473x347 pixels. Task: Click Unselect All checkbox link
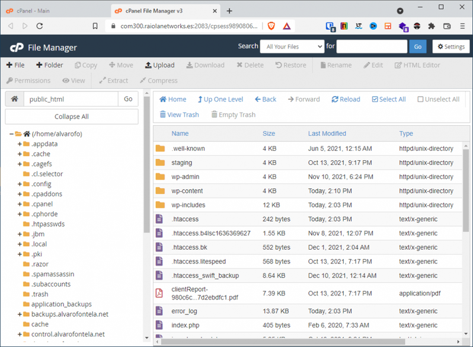click(x=438, y=99)
